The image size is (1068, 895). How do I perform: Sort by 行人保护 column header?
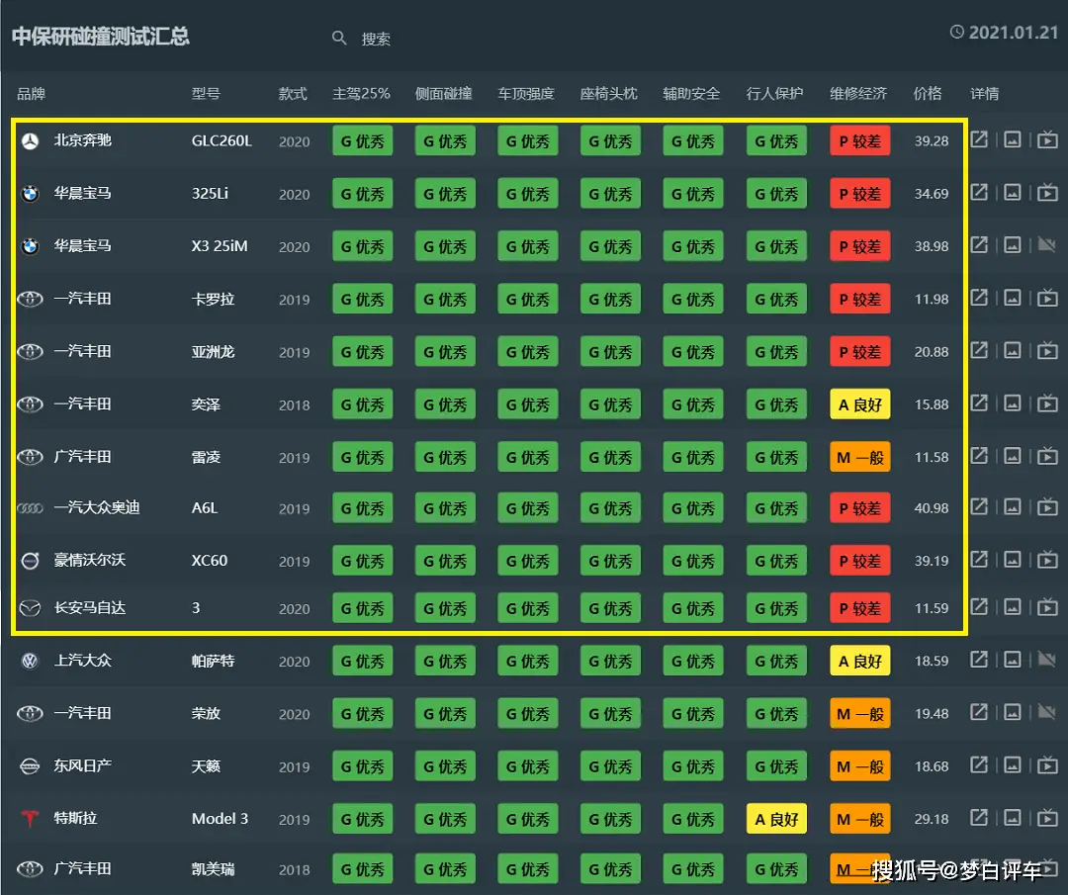tap(774, 93)
